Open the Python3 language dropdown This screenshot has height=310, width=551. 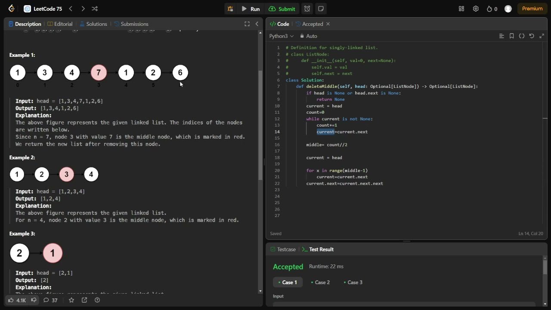click(x=282, y=36)
